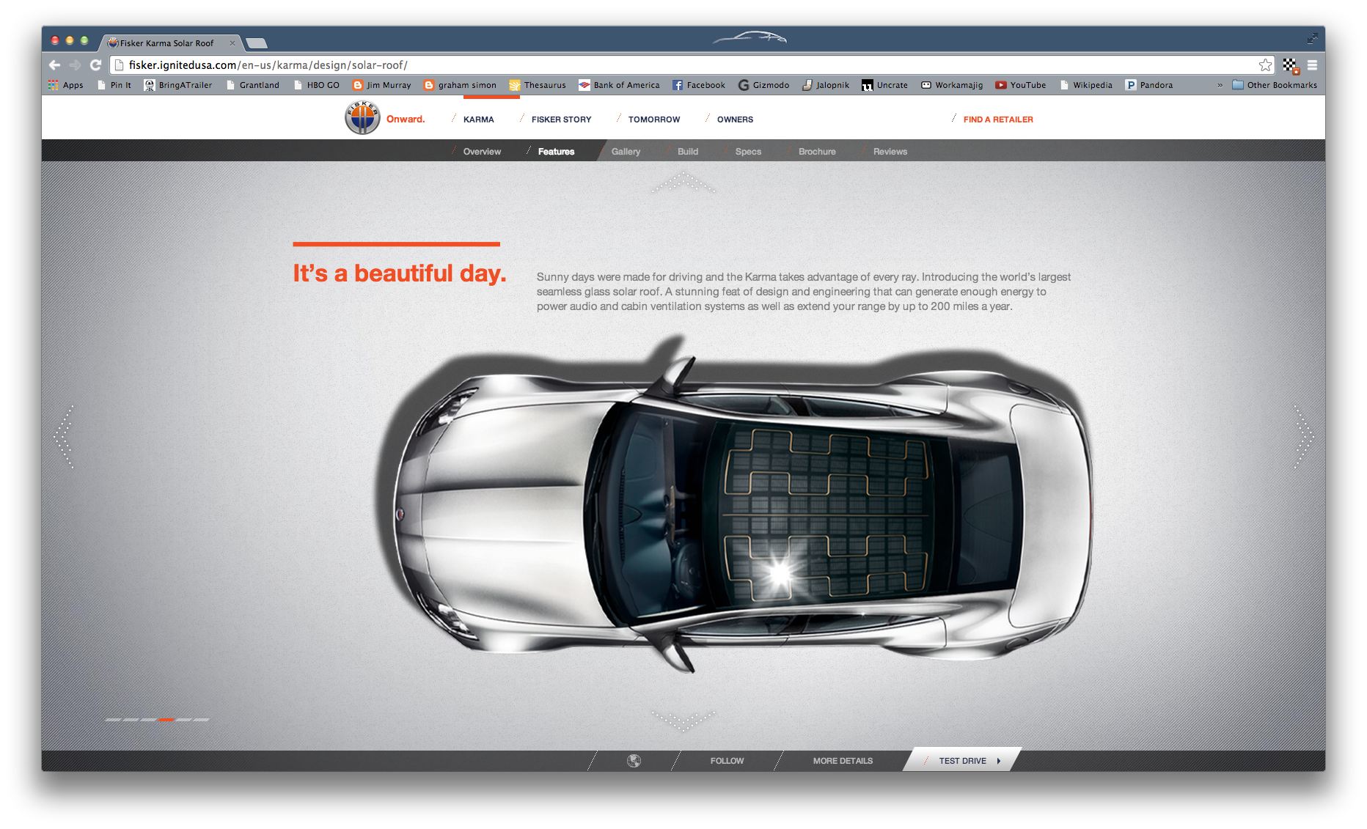Switch to the Overview sub-tab
The height and width of the screenshot is (829, 1367).
tap(482, 152)
